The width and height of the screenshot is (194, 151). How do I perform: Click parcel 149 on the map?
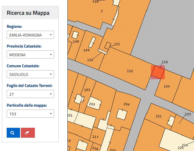[x=86, y=50]
